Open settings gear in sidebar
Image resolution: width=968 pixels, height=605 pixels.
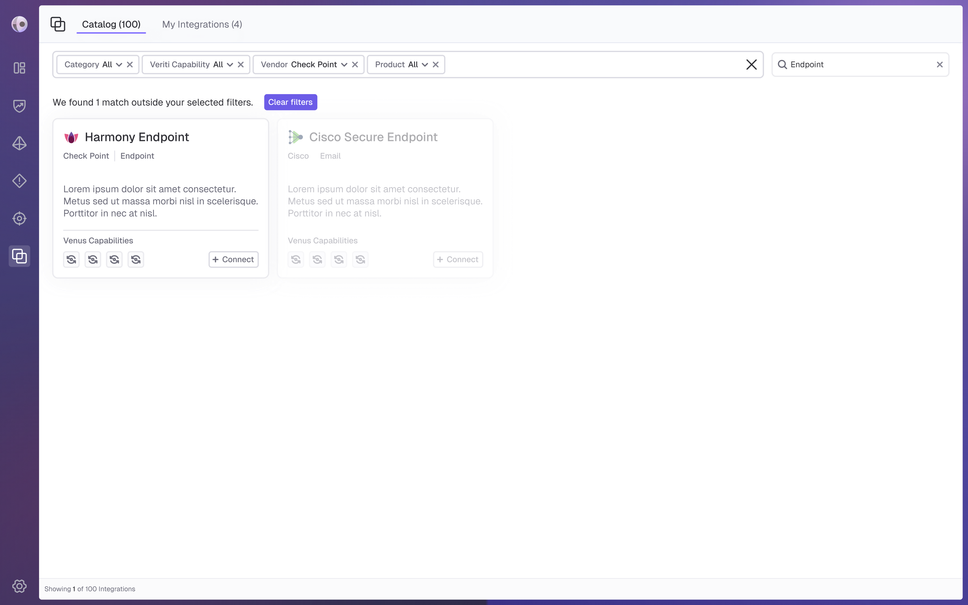point(19,586)
